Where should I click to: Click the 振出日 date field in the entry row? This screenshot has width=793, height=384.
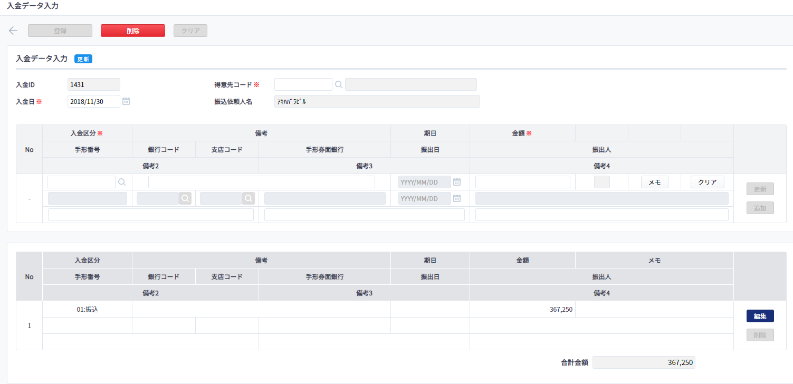point(425,198)
